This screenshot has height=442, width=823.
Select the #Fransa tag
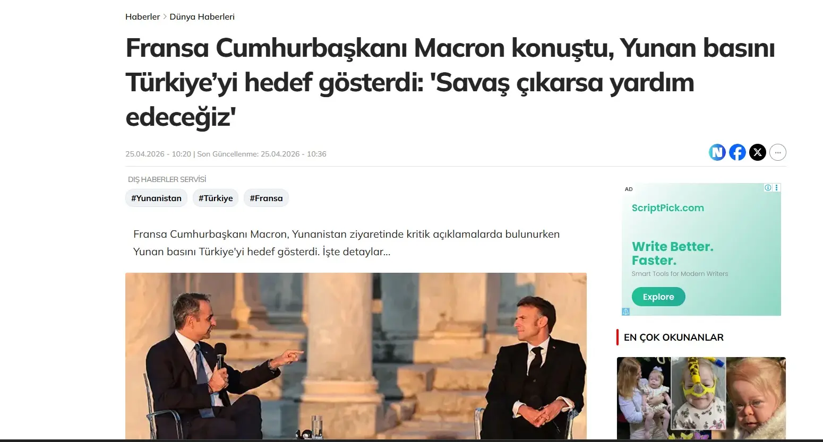coord(266,198)
